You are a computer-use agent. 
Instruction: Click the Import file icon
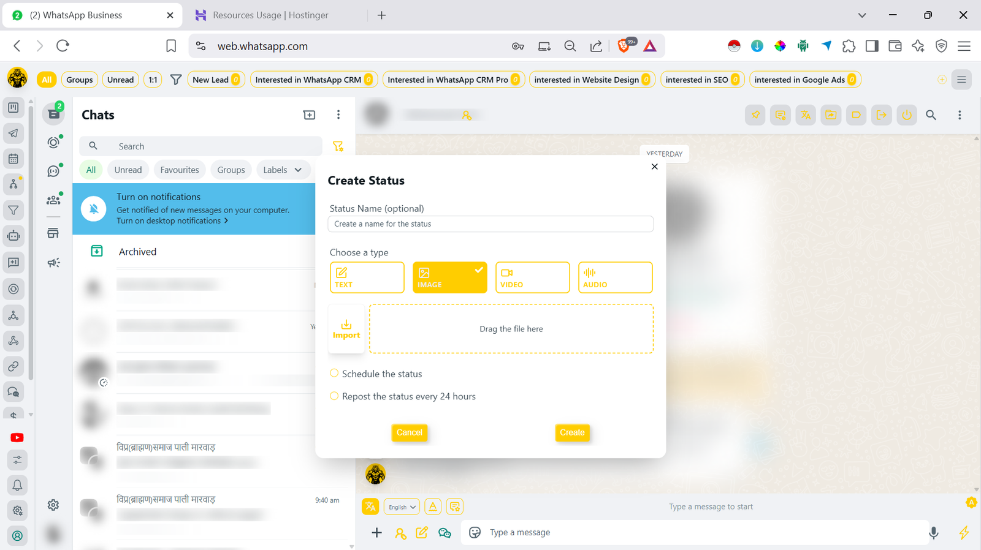click(x=346, y=329)
